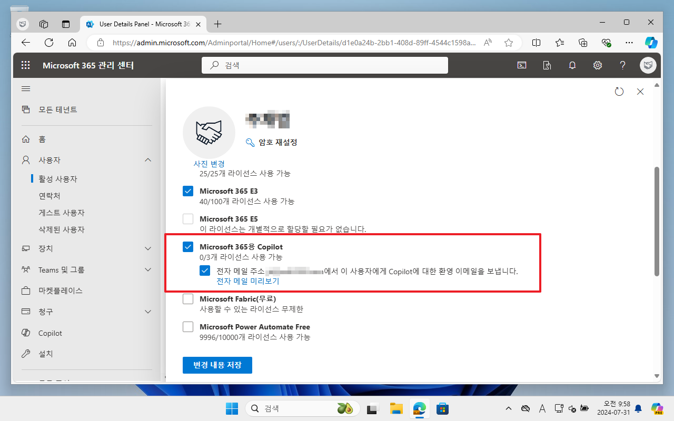This screenshot has width=674, height=421.
Task: Open 연락처 under 사용자
Action: pyautogui.click(x=49, y=196)
